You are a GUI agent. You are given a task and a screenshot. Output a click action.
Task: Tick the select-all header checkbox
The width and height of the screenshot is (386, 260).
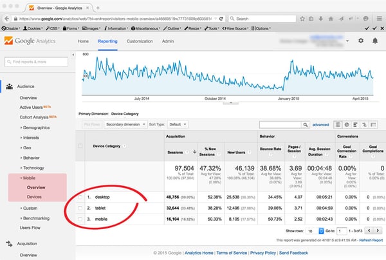click(x=80, y=145)
